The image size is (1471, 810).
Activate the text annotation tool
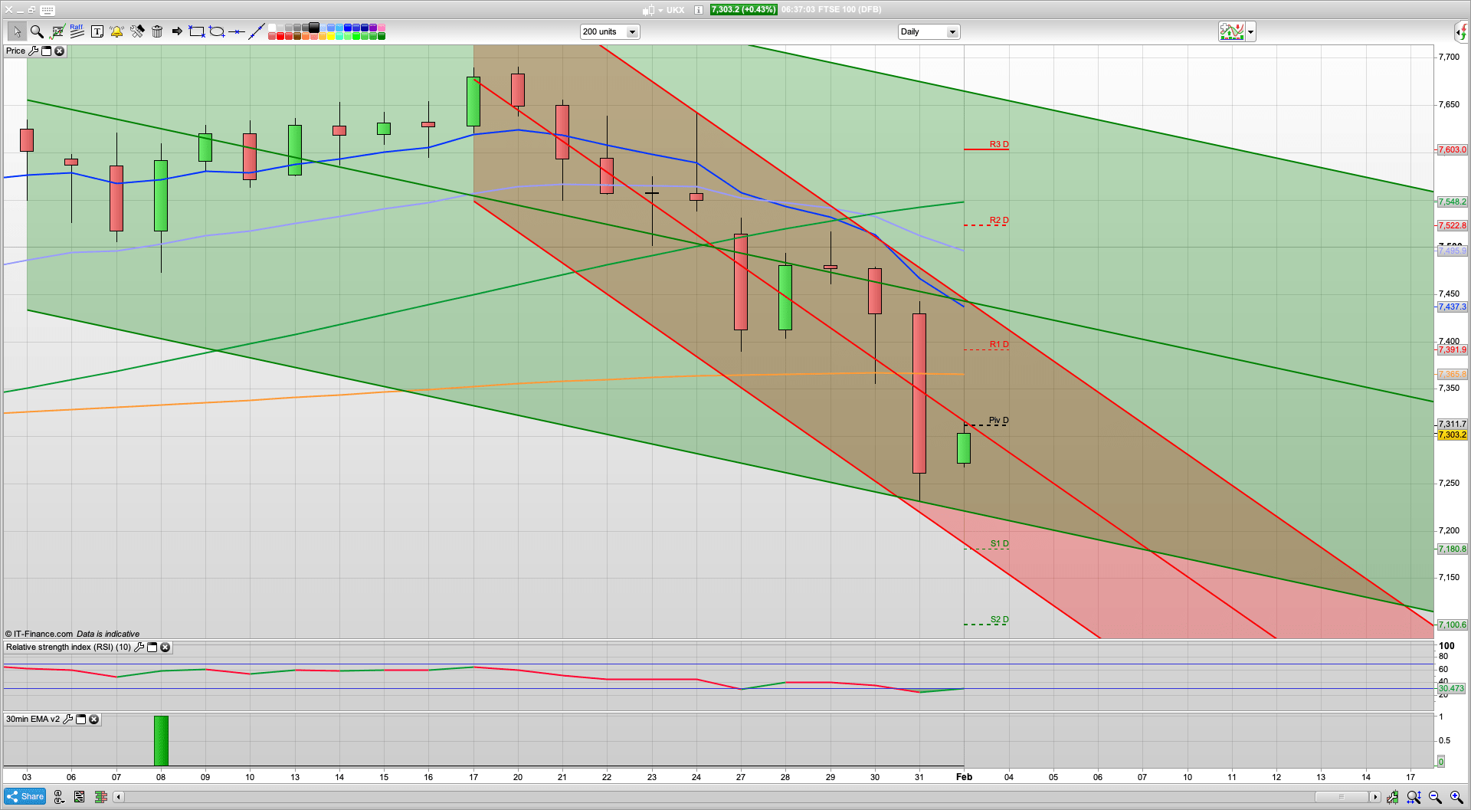(x=97, y=31)
